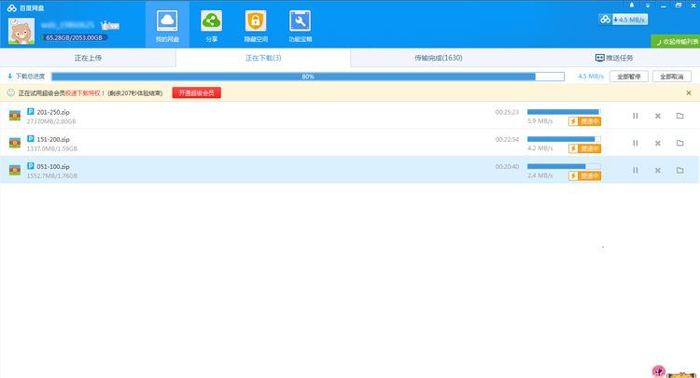
Task: Click the 2.4 MB/s speed value
Action: [x=539, y=175]
